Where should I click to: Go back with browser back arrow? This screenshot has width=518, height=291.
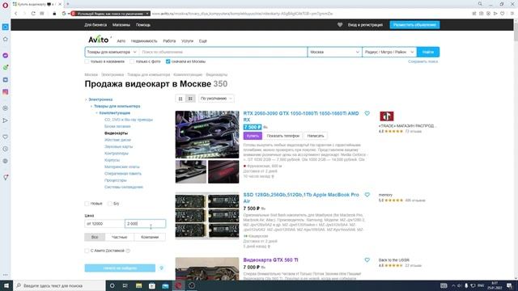click(x=15, y=14)
